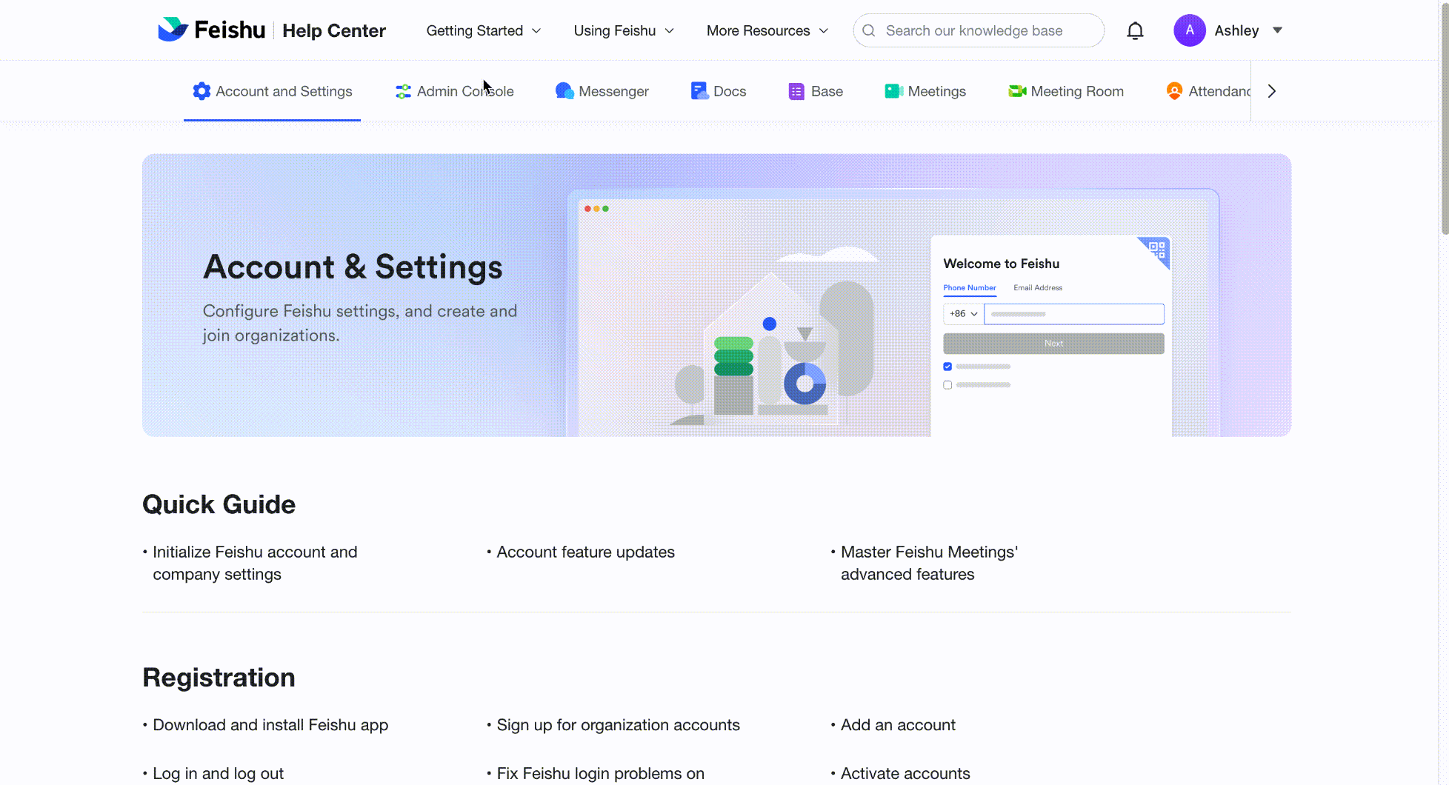Expand the Getting Started menu

(484, 30)
